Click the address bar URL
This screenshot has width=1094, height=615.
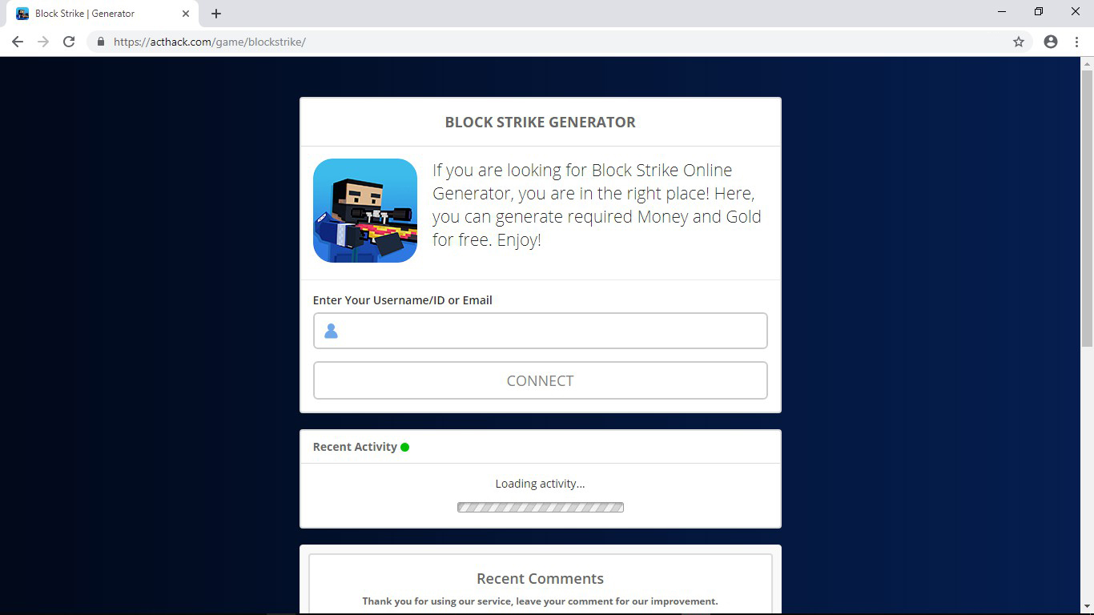(x=210, y=42)
